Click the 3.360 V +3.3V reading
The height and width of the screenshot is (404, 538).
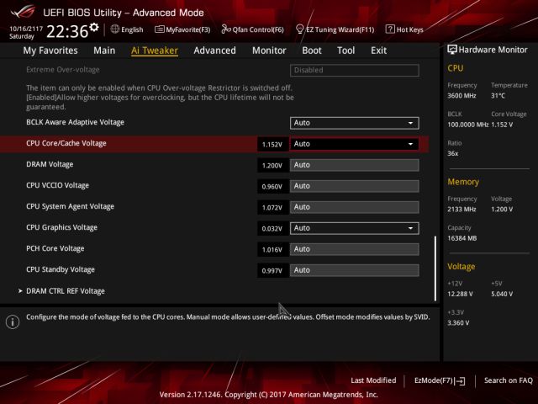pyautogui.click(x=458, y=323)
